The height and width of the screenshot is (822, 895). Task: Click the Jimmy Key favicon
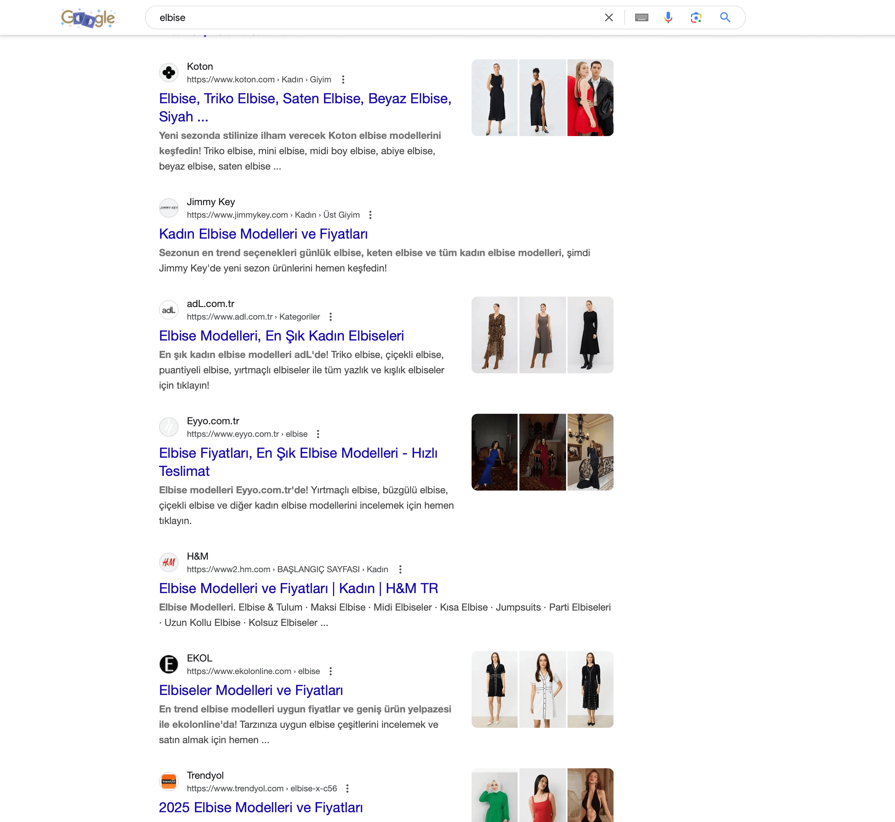[169, 208]
